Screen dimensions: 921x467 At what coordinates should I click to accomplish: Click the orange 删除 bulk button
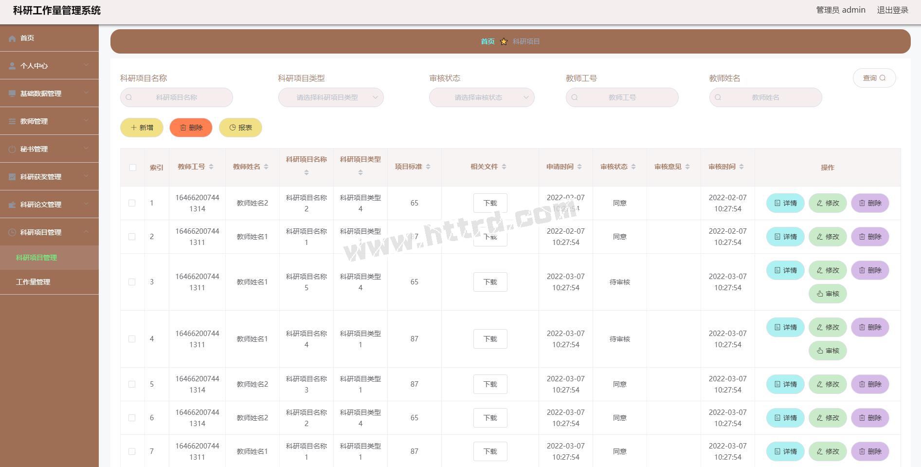(191, 128)
